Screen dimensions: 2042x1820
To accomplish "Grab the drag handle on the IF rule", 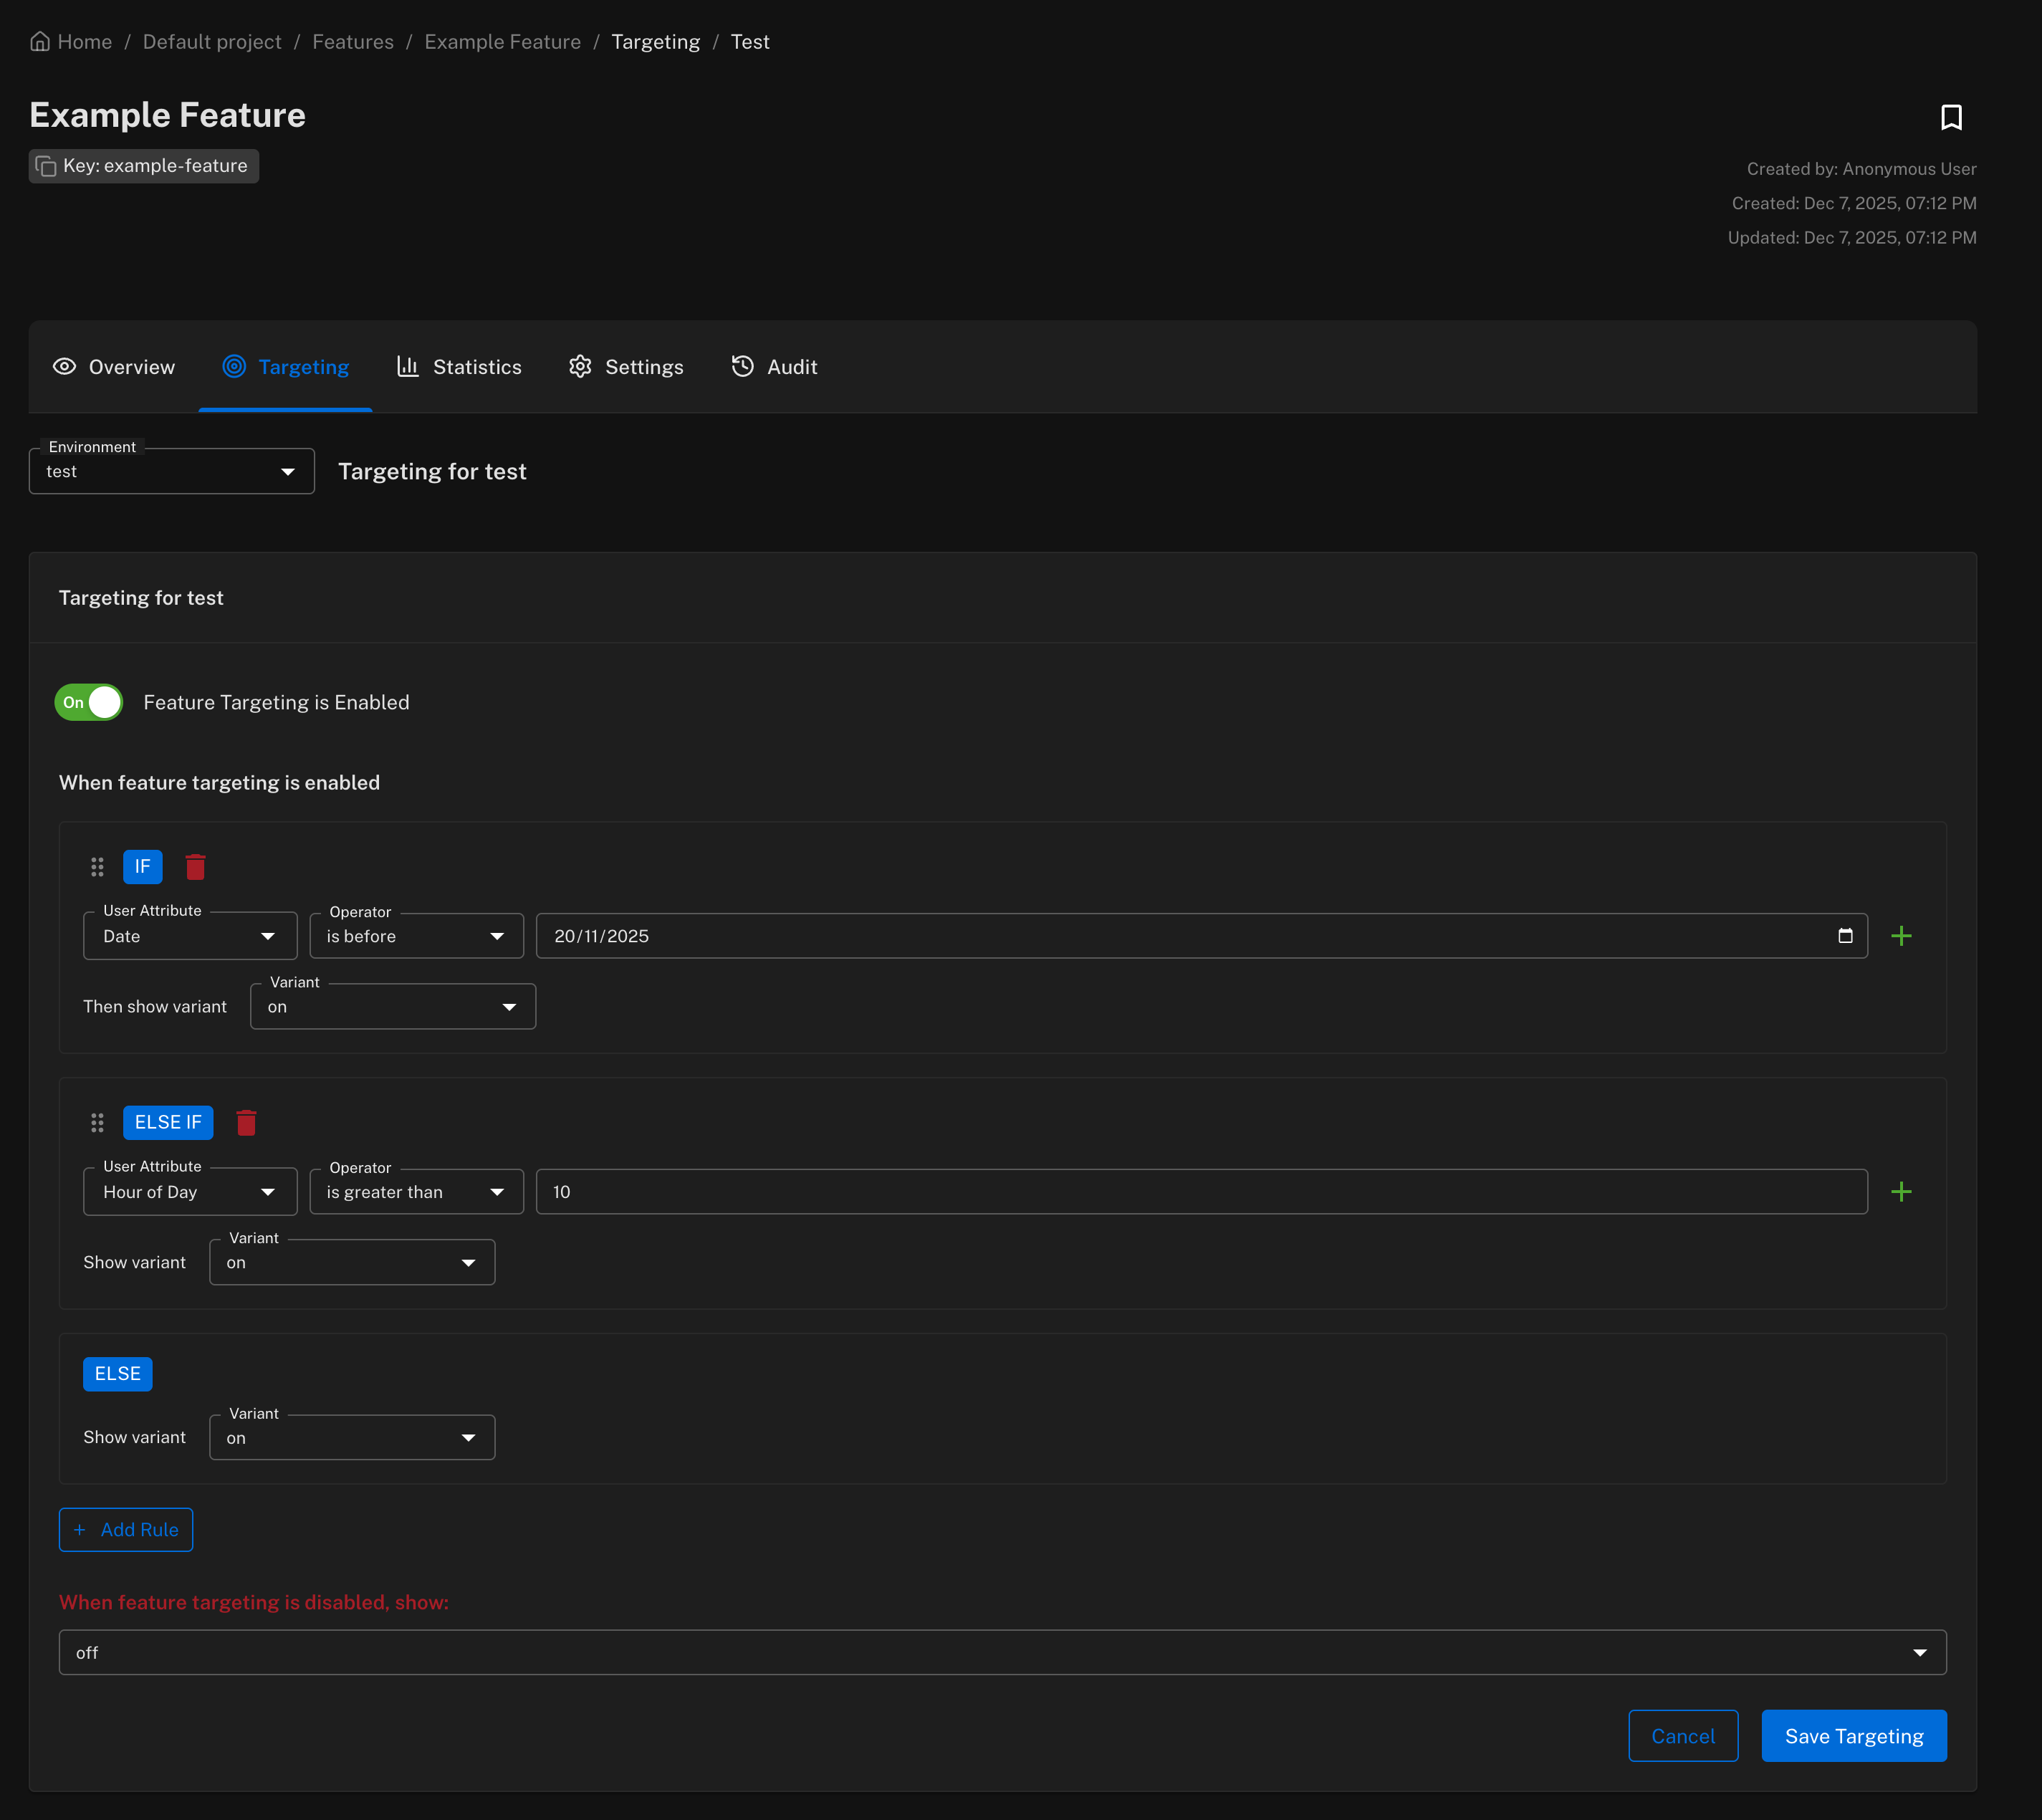I will point(97,866).
